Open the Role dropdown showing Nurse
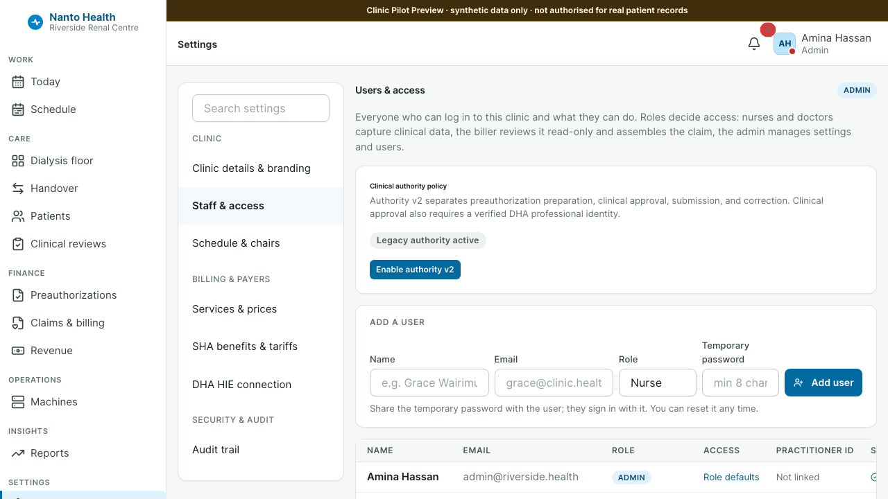The height and width of the screenshot is (499, 888). [x=658, y=383]
